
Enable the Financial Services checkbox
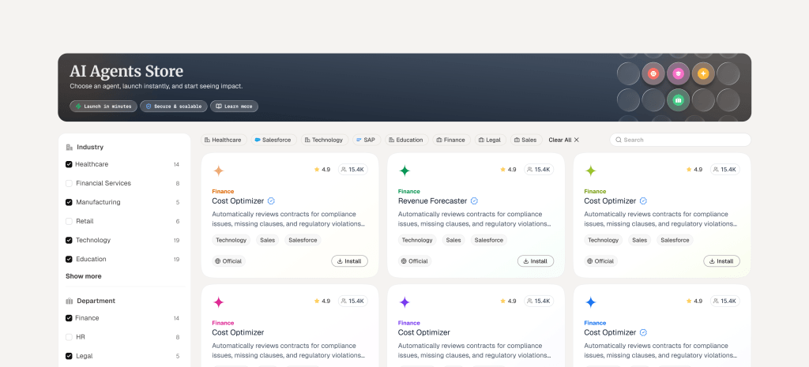point(69,183)
